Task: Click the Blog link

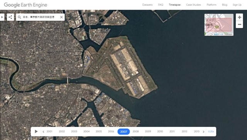Action: point(225,5)
